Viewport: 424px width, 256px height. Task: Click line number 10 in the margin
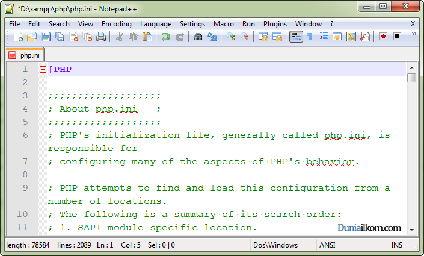click(22, 214)
